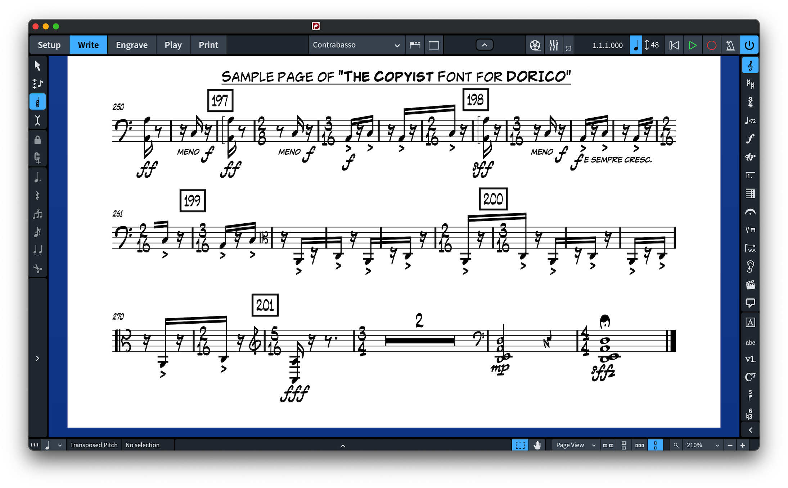Click the full screen view icon
The width and height of the screenshot is (788, 488).
(x=434, y=45)
